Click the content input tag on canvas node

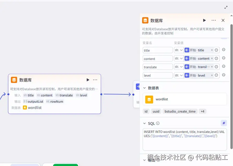pyautogui.click(x=45, y=95)
